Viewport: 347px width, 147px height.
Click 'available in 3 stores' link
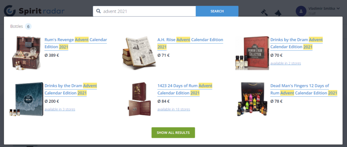click(x=60, y=109)
